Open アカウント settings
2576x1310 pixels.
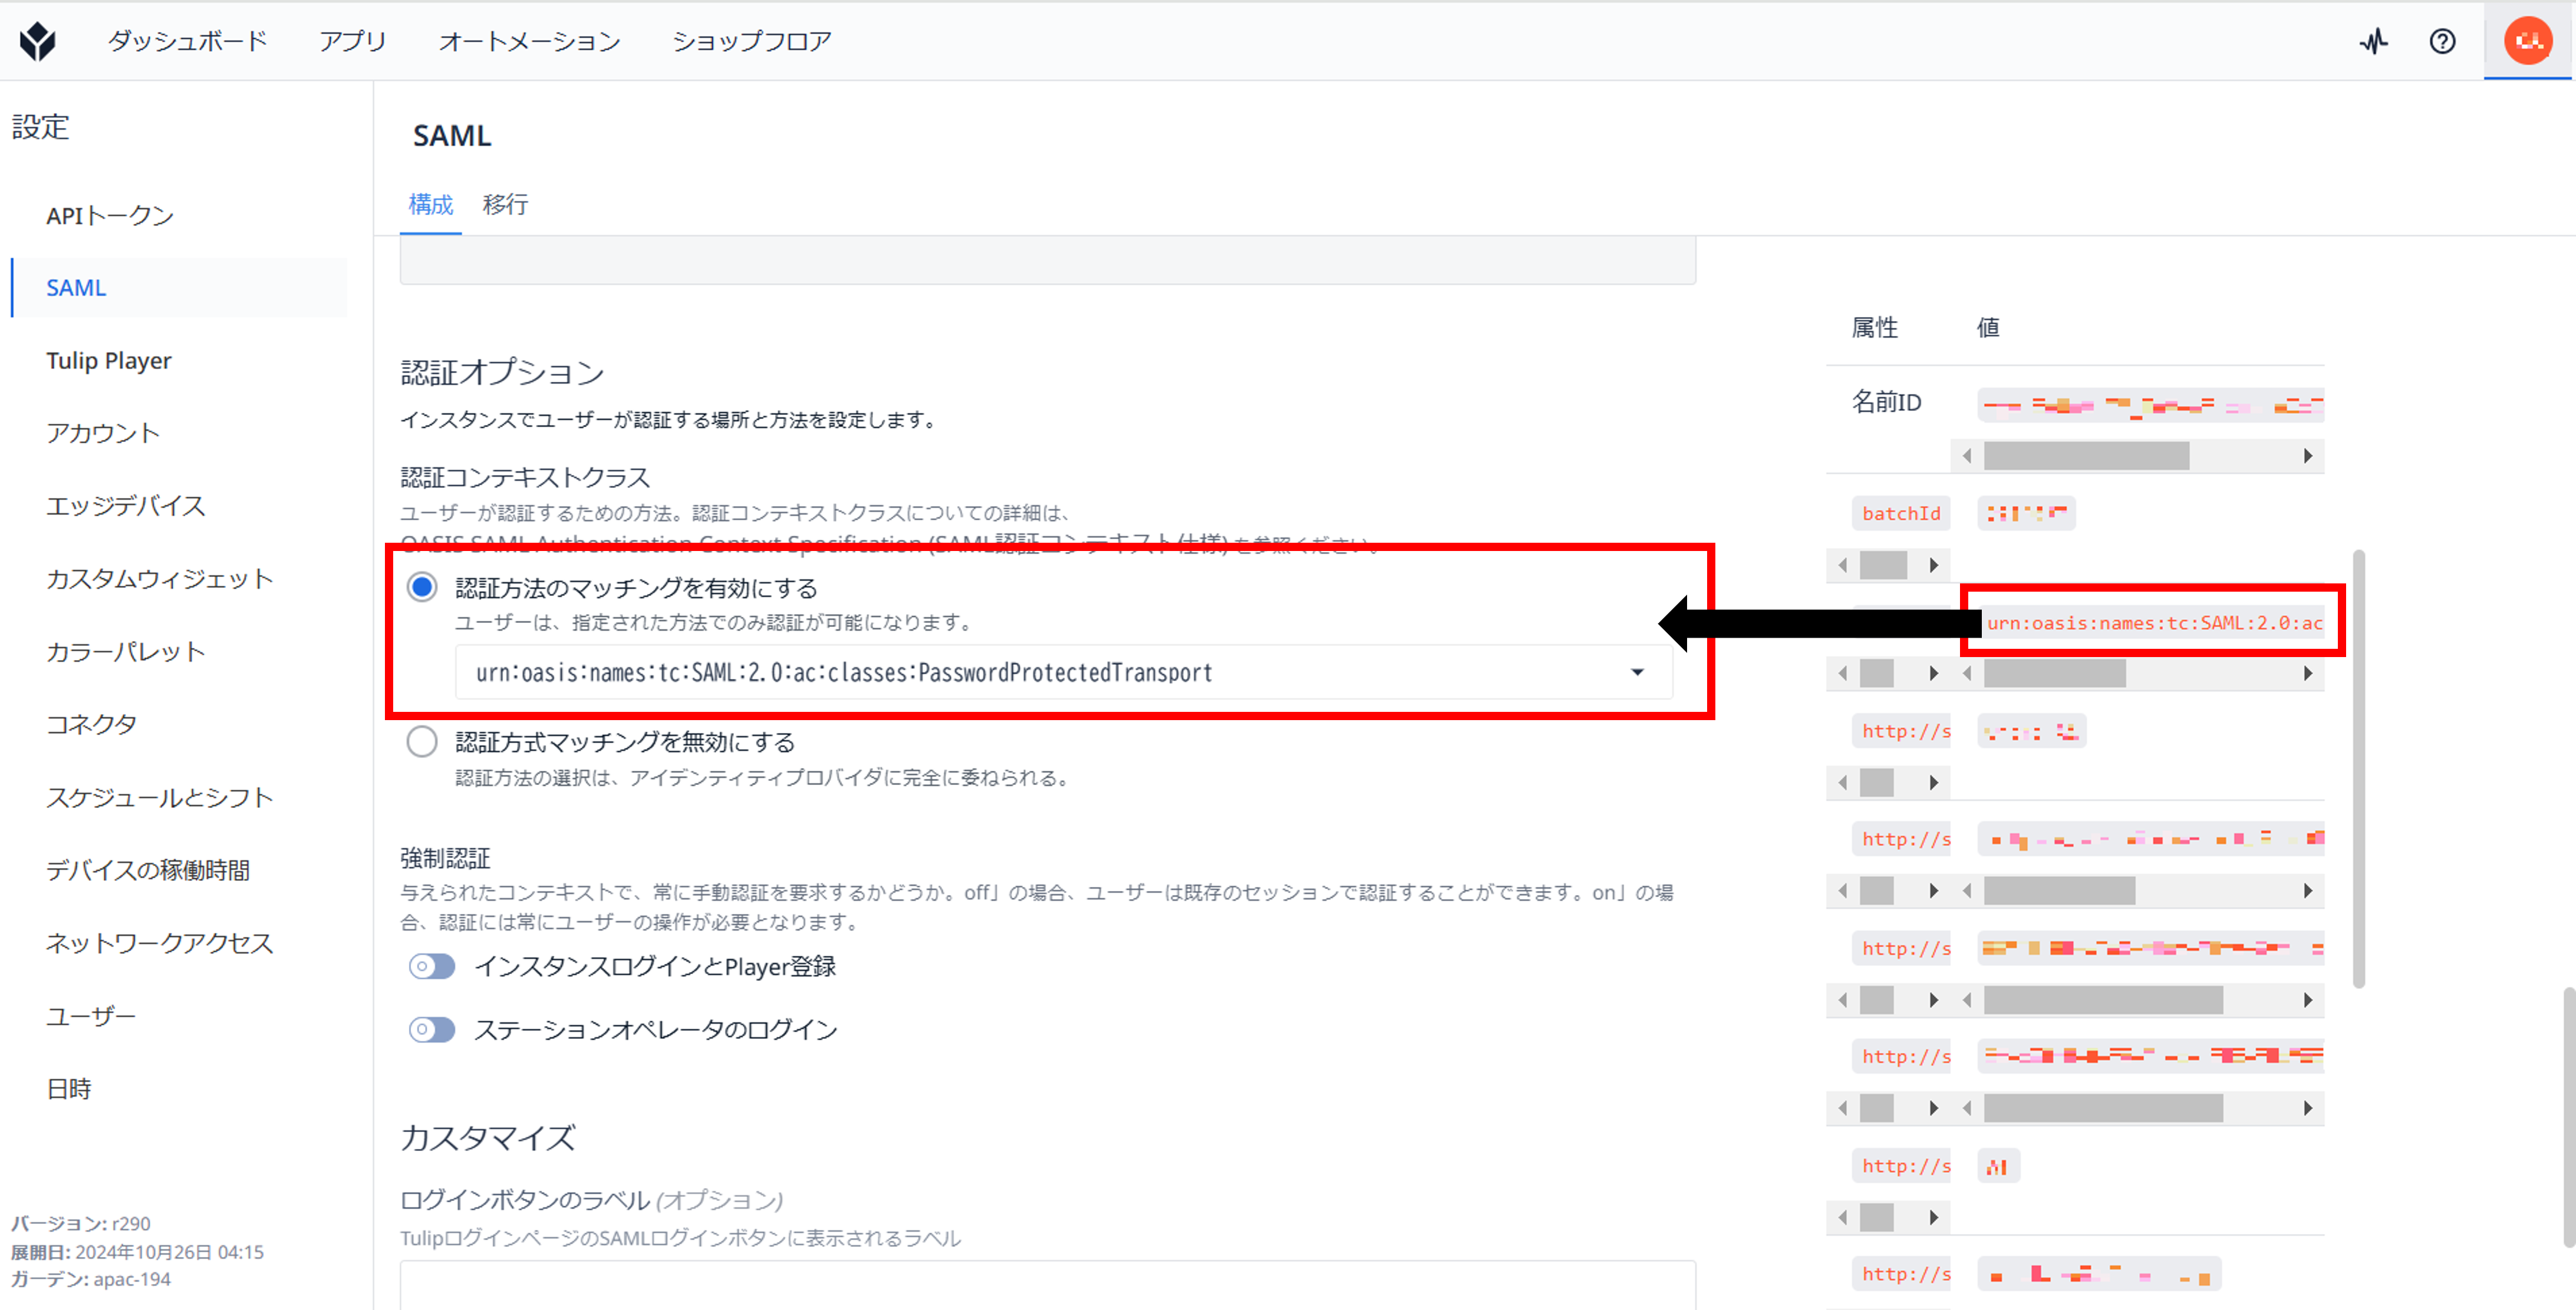[x=103, y=433]
